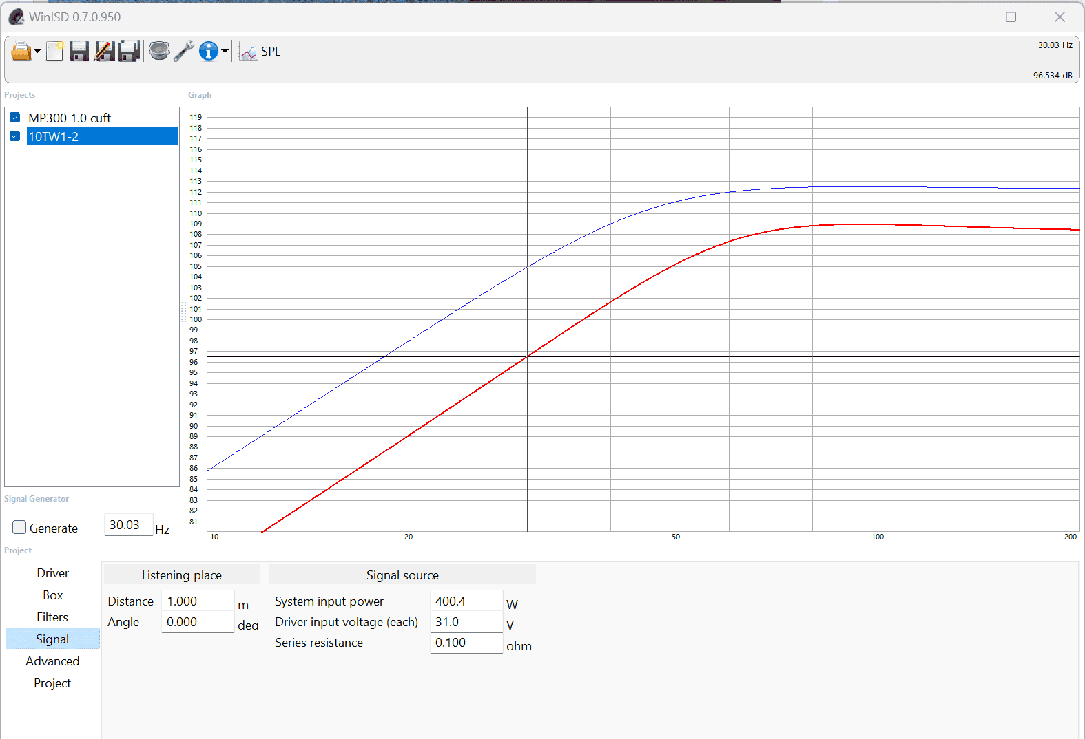Click the blue info icon

[208, 51]
